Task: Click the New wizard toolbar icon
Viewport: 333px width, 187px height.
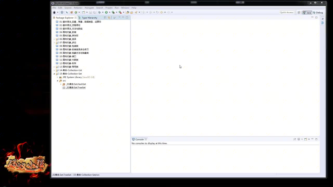Action: point(84,12)
